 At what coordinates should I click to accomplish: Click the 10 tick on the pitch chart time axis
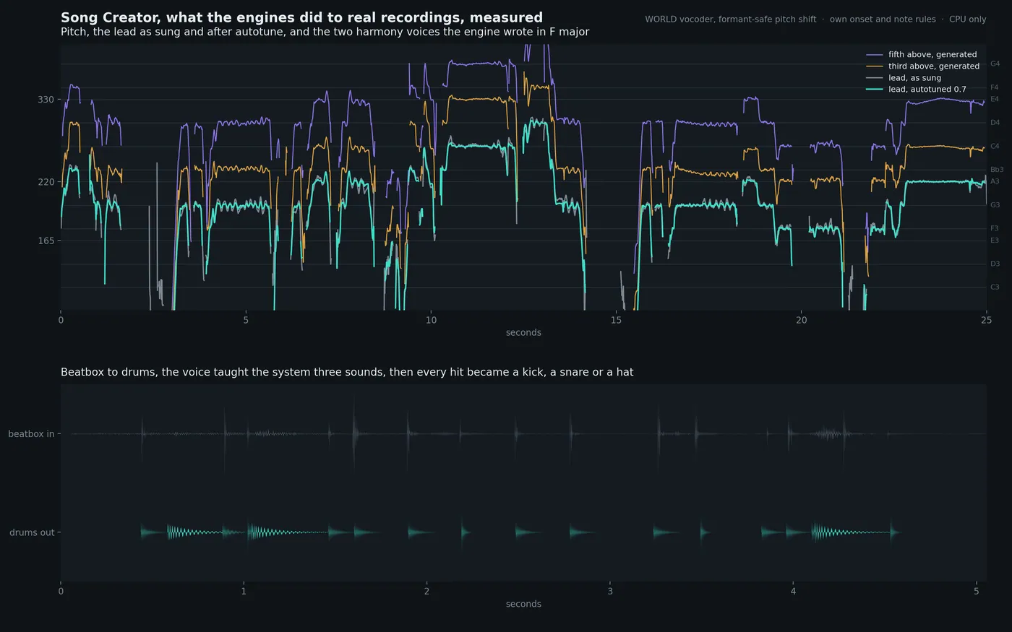[x=431, y=320]
